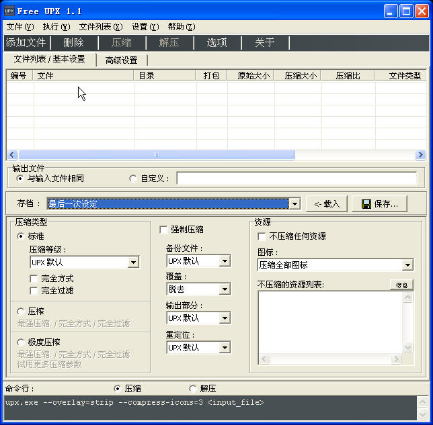Click custom output path input field
Image resolution: width=433 pixels, height=425 pixels.
click(x=297, y=179)
